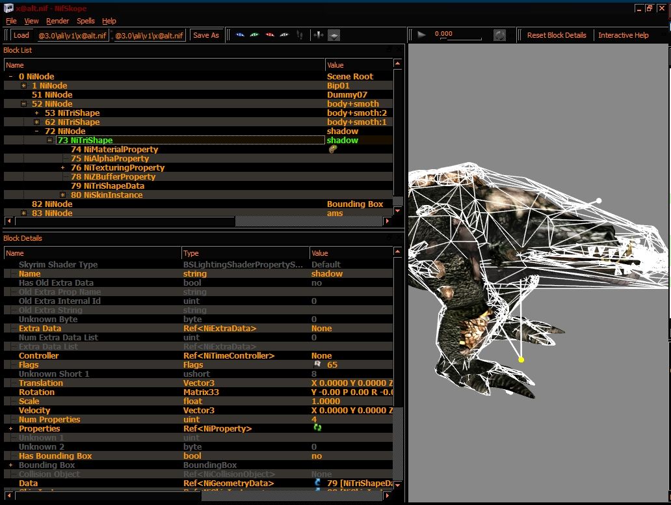The height and width of the screenshot is (505, 671).
Task: Click the Name value 'shadow' in Block Details
Action: (x=327, y=274)
